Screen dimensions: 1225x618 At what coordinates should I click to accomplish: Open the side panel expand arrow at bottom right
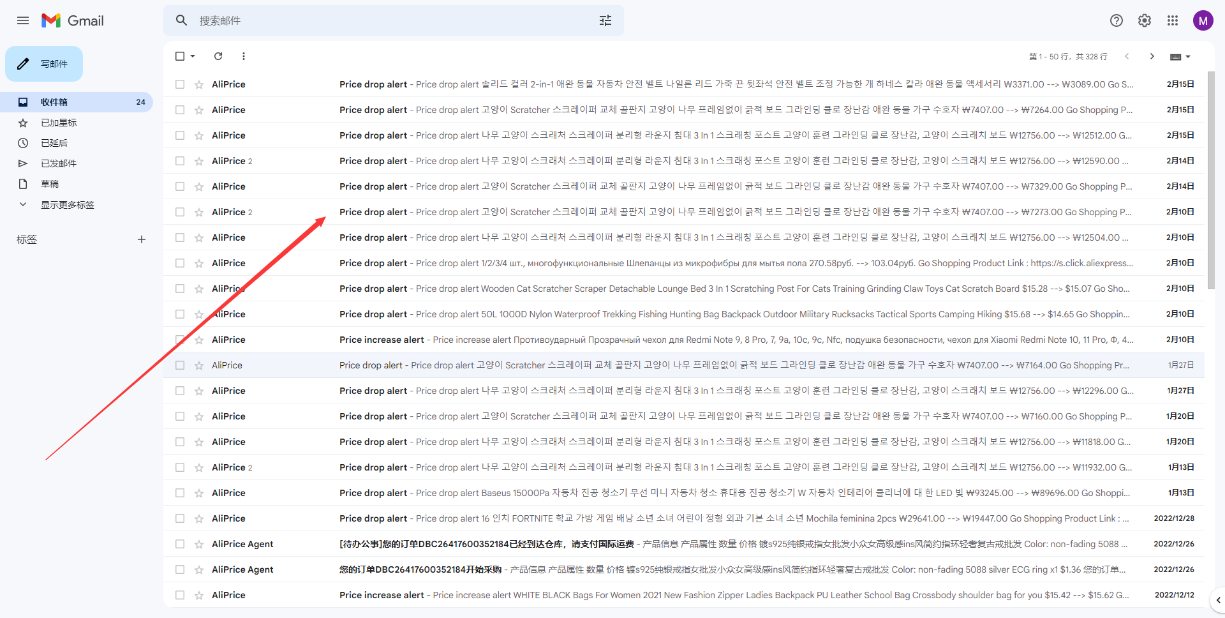tap(1218, 600)
